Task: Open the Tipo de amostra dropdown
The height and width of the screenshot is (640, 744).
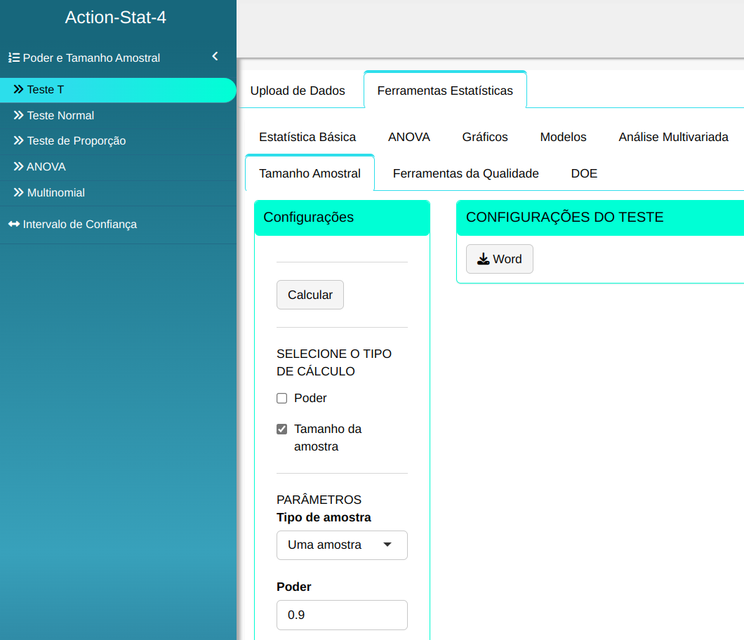Action: (x=342, y=545)
